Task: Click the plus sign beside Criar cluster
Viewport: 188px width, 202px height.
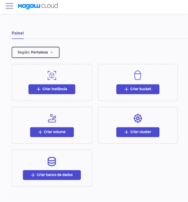Action: 126,132
